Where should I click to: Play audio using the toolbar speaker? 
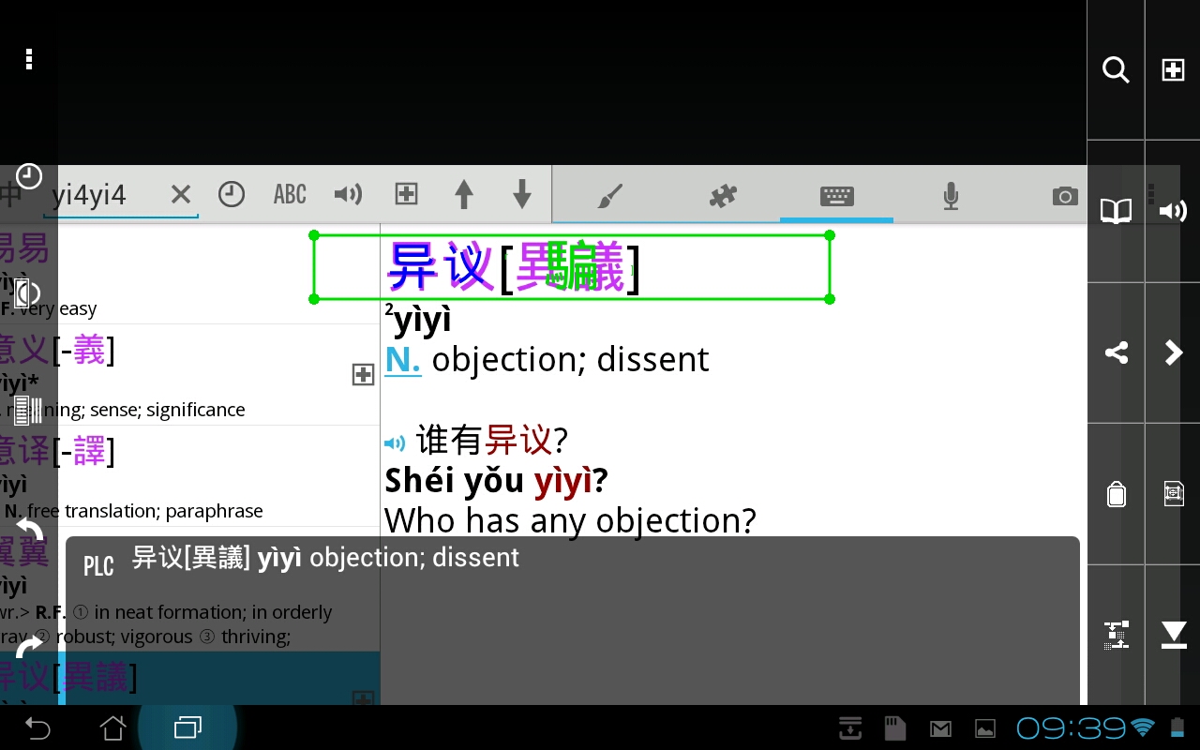(348, 194)
